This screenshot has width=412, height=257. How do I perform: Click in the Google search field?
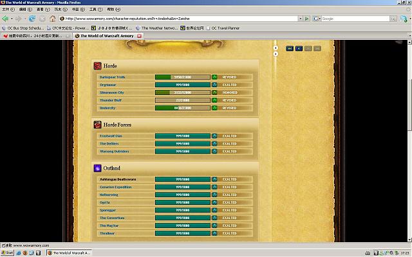[355, 19]
